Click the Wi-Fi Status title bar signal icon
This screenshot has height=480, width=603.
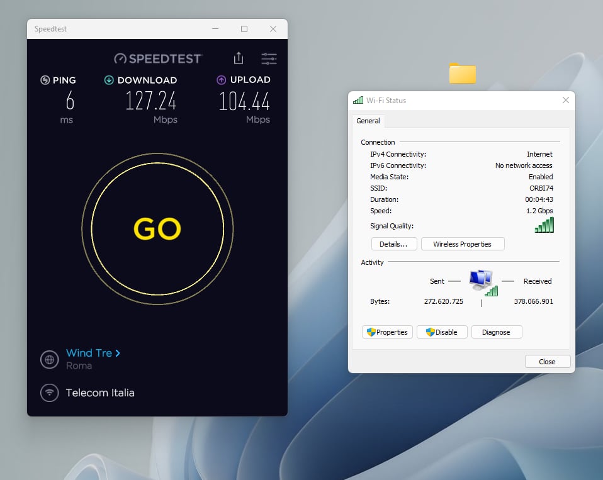358,100
